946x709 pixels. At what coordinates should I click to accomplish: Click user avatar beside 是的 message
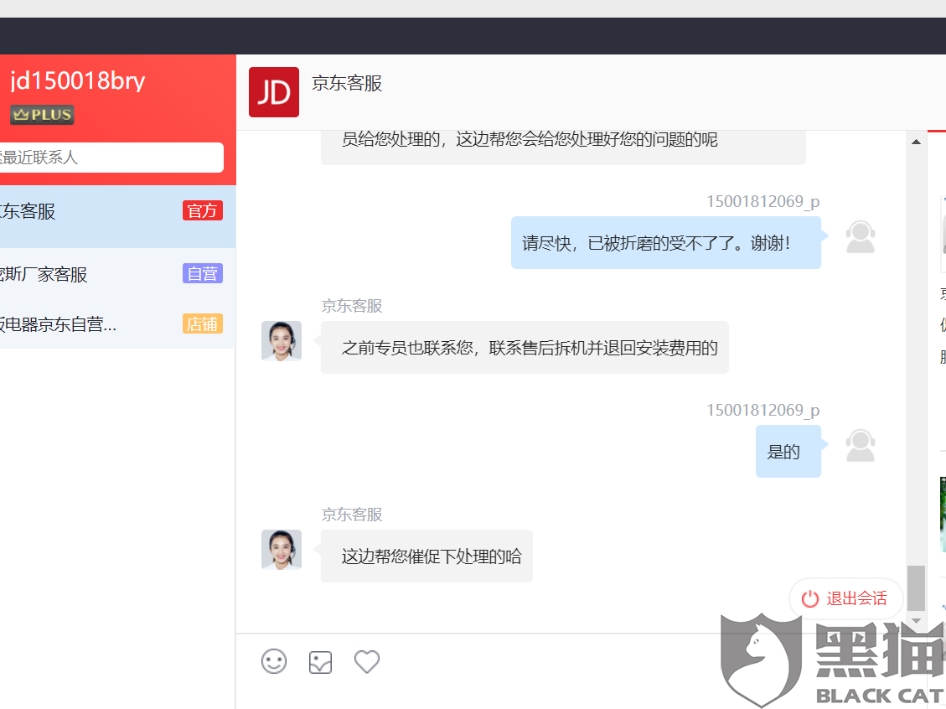tap(861, 446)
